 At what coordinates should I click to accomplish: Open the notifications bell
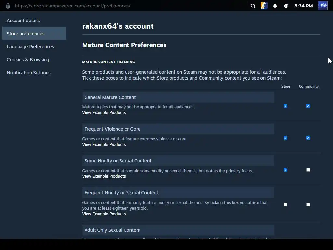point(275,6)
